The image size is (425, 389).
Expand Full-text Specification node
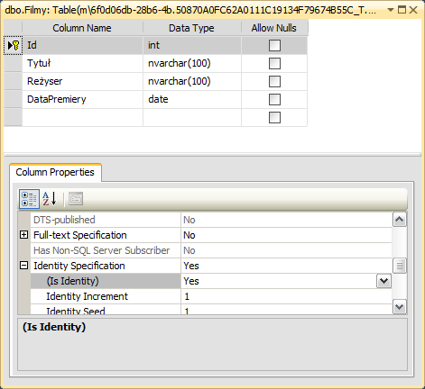[23, 235]
